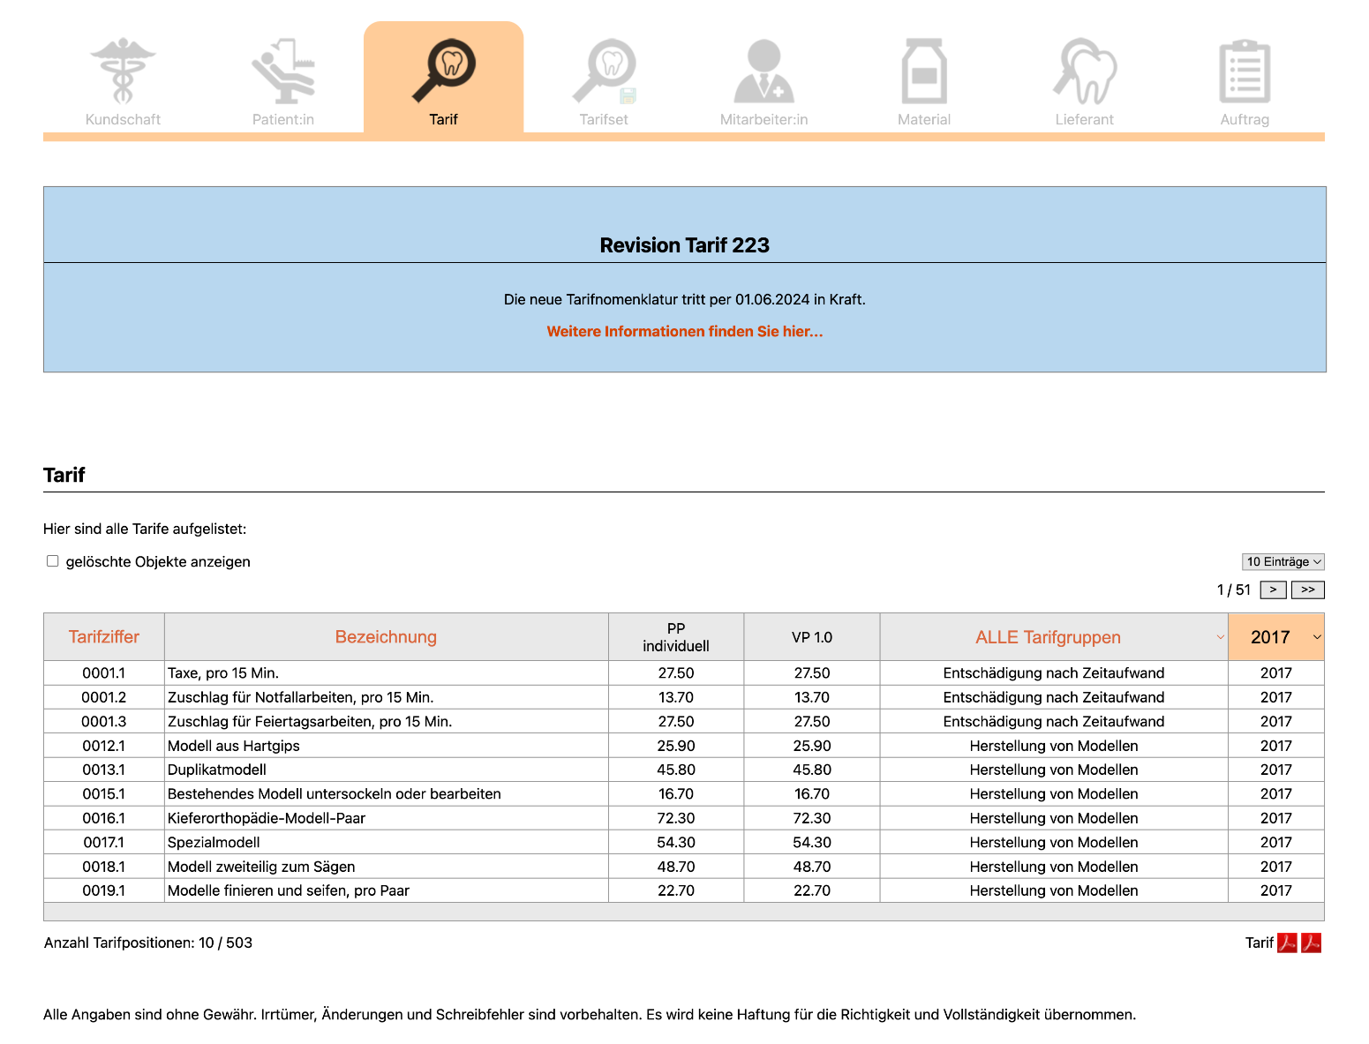Switch to the Kundschaft tab label
The height and width of the screenshot is (1044, 1369).
[123, 120]
